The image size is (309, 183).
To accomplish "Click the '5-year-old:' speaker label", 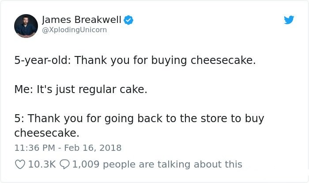I will 42,60.
